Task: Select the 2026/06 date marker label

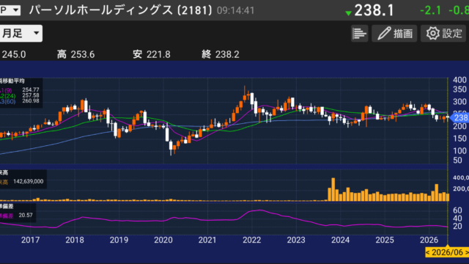Action: pos(447,252)
